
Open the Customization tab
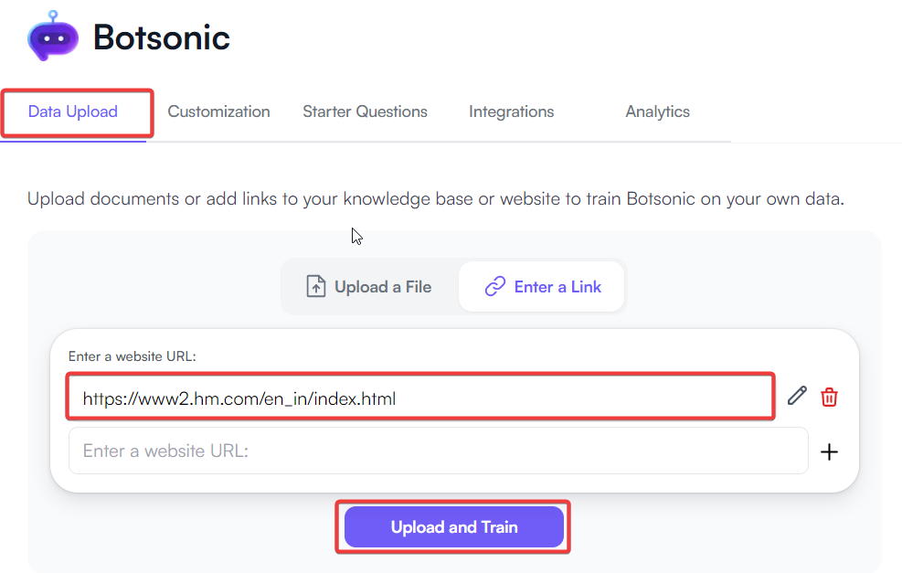[218, 111]
